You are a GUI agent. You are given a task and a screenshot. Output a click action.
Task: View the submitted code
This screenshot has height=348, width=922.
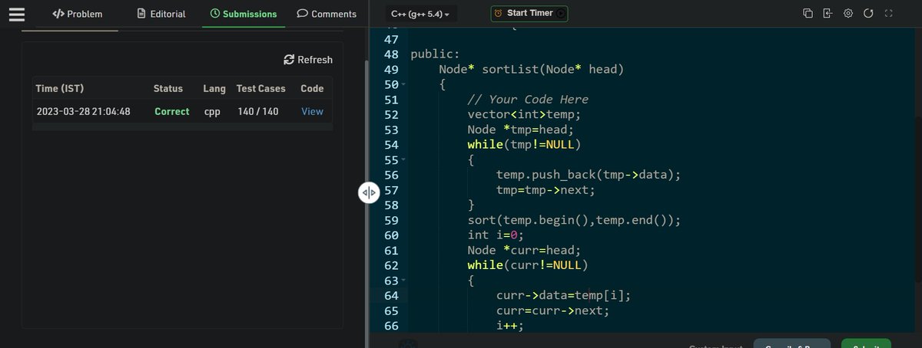(312, 111)
